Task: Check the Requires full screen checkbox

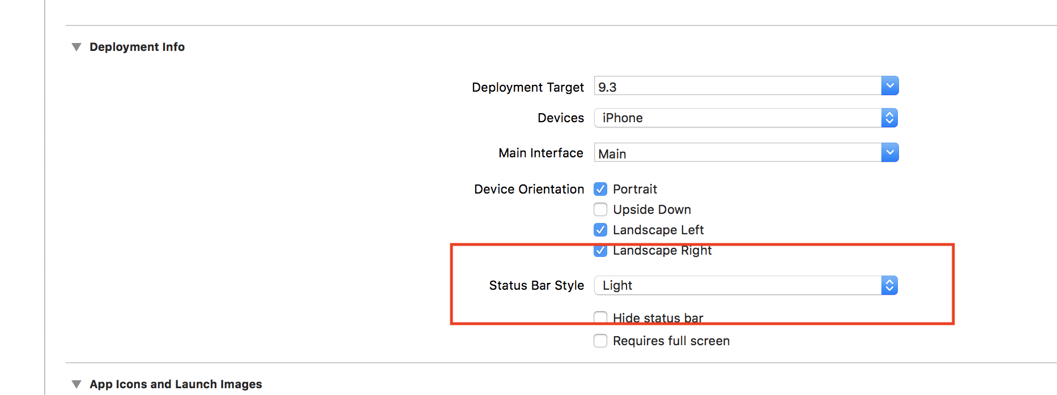Action: pos(600,341)
